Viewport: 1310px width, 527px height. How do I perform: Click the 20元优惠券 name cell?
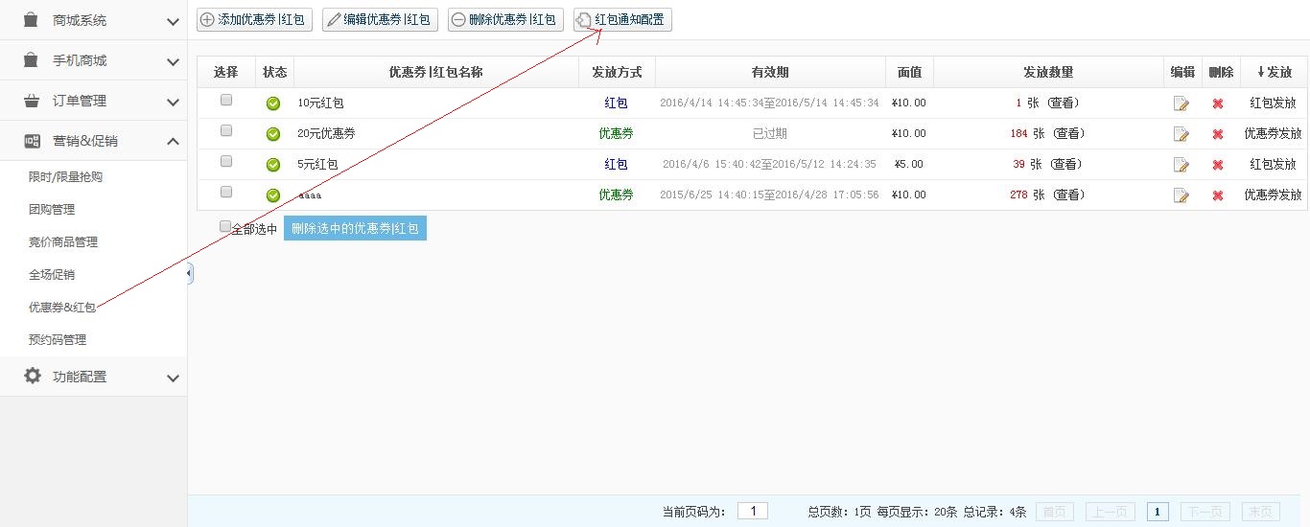326,133
